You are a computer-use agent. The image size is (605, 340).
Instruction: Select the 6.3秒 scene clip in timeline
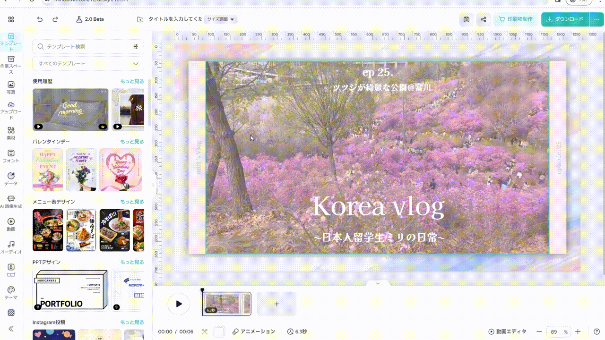pos(227,304)
